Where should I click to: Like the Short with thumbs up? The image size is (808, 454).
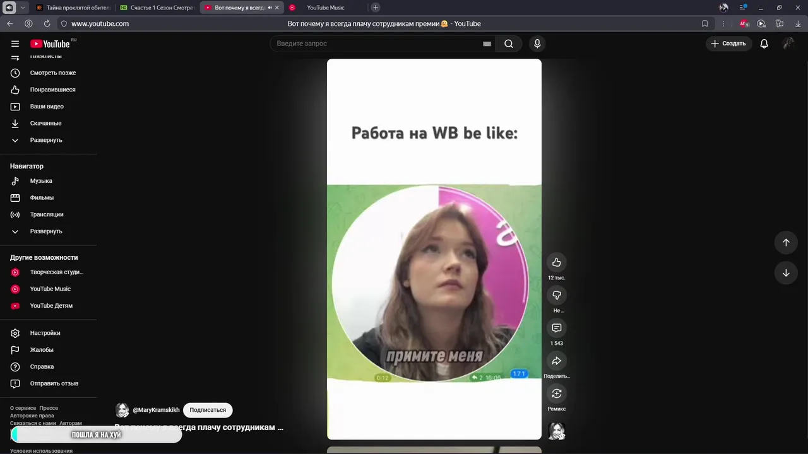pos(556,262)
